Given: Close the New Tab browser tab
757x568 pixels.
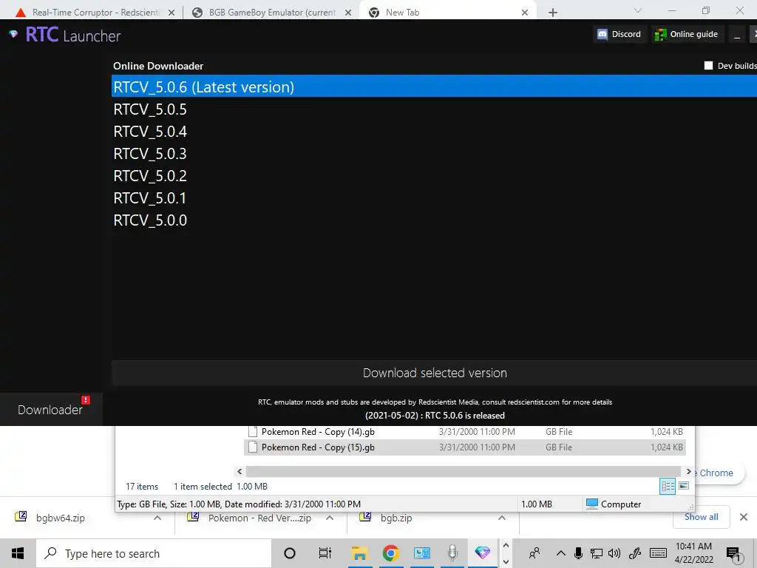Looking at the screenshot, I should tap(525, 13).
